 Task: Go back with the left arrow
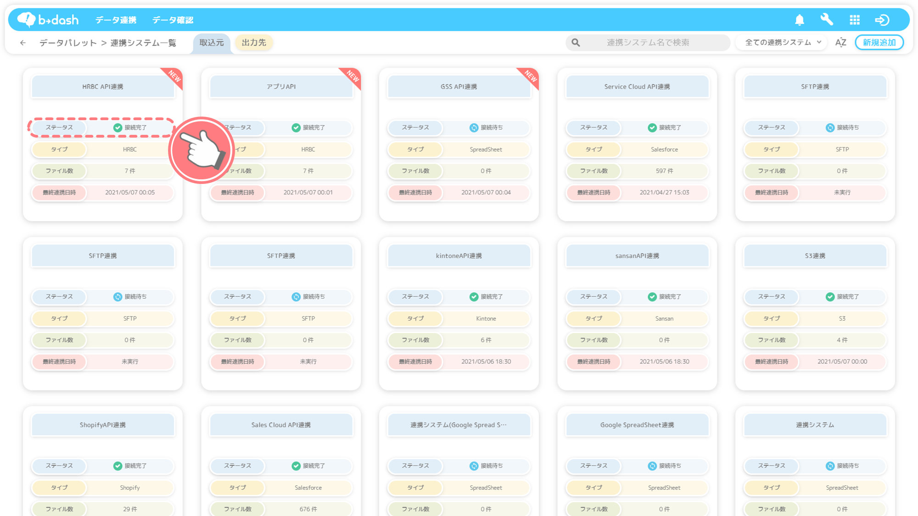23,43
